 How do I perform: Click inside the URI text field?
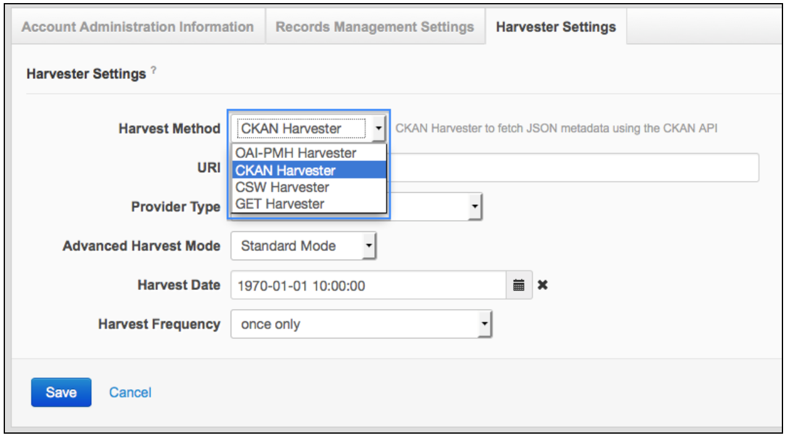572,168
